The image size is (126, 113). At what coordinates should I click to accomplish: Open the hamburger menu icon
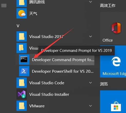(x=4, y=6)
